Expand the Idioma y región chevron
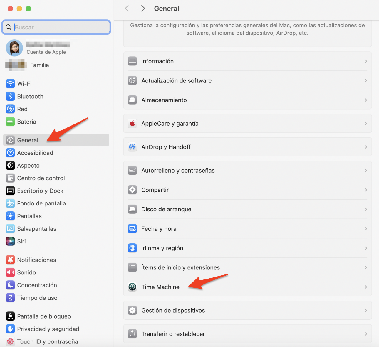This screenshot has width=379, height=347. 366,248
